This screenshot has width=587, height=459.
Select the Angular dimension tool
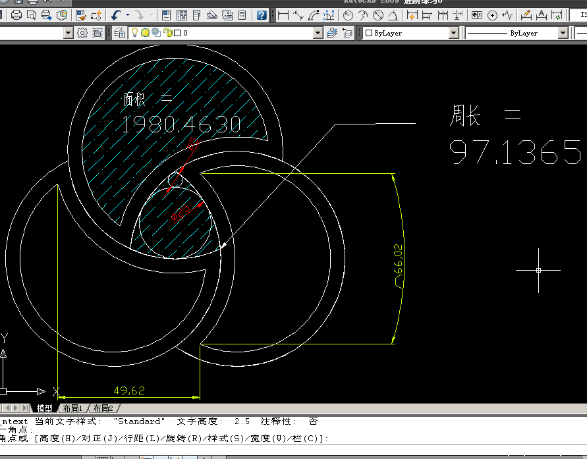coord(393,15)
